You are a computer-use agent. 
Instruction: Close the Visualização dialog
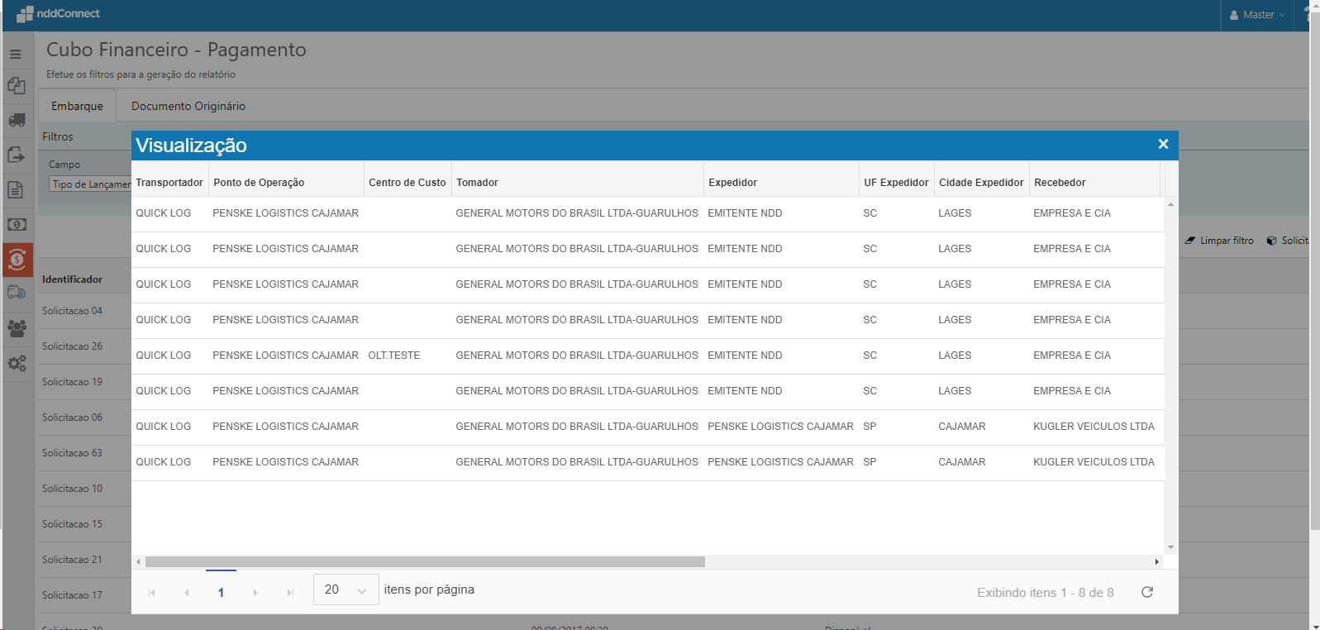pyautogui.click(x=1163, y=145)
